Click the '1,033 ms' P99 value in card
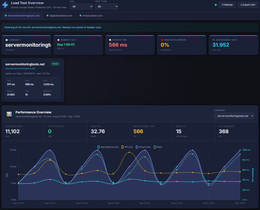This screenshot has height=210, width=260. [48, 84]
